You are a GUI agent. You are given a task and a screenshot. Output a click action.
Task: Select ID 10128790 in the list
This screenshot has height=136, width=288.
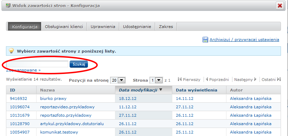click(x=20, y=124)
